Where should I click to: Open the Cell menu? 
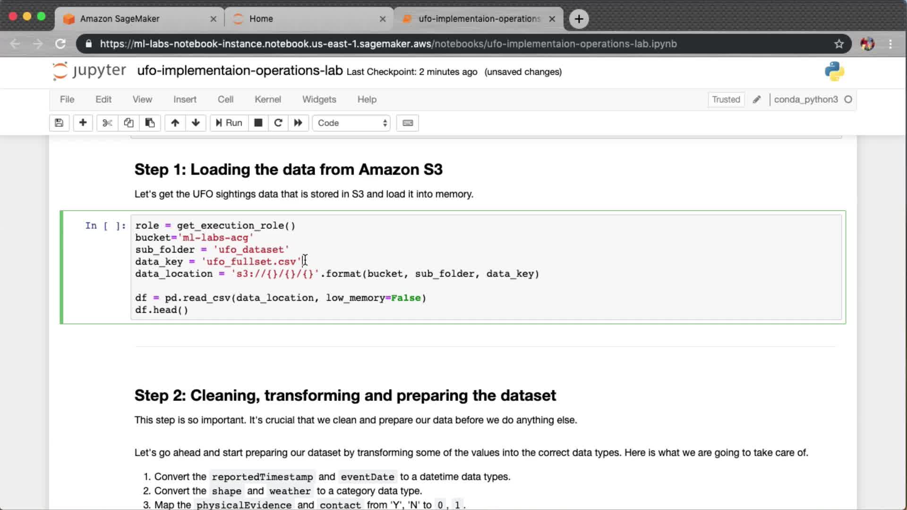pyautogui.click(x=225, y=100)
